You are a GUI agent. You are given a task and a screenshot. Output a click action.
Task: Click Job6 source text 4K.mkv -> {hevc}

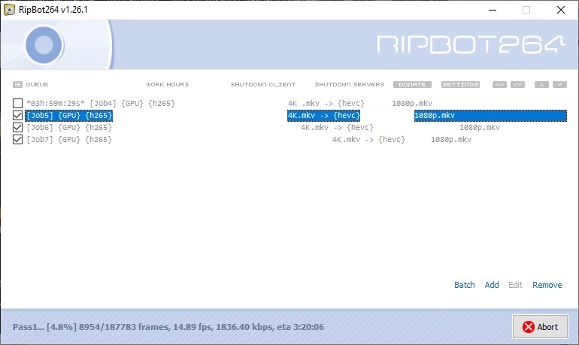point(337,127)
